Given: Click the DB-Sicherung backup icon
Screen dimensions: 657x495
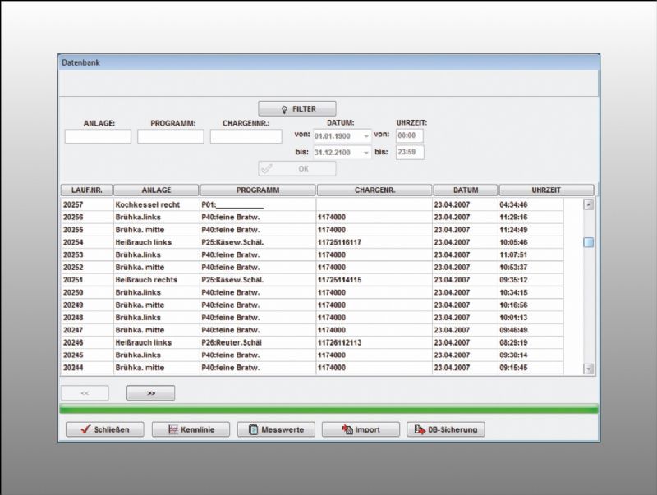Looking at the screenshot, I should 420,429.
